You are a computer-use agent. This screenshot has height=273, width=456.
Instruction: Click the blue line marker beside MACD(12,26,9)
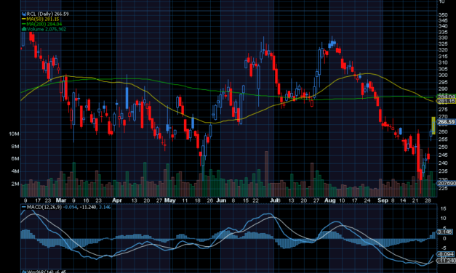pos(24,207)
